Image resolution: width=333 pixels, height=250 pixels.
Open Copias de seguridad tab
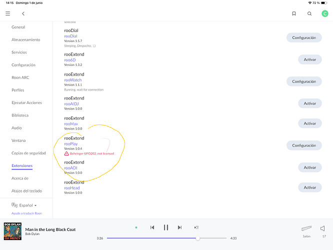28,153
